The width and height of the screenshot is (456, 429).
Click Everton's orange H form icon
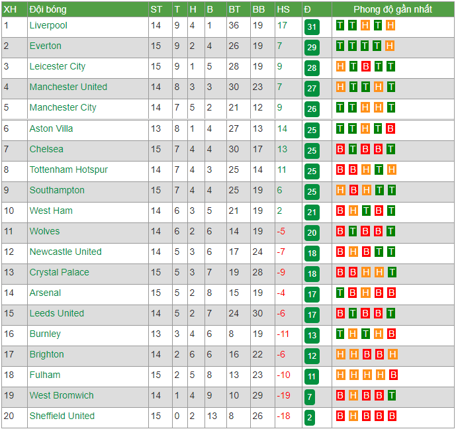point(390,46)
